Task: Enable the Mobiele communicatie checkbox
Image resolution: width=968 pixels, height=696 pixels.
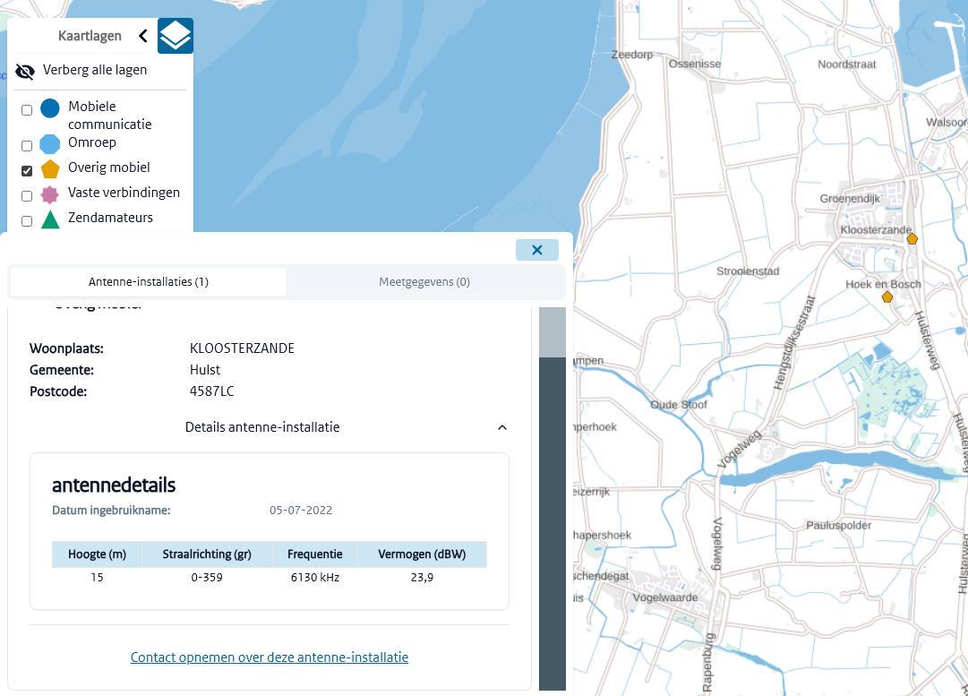Action: click(27, 110)
